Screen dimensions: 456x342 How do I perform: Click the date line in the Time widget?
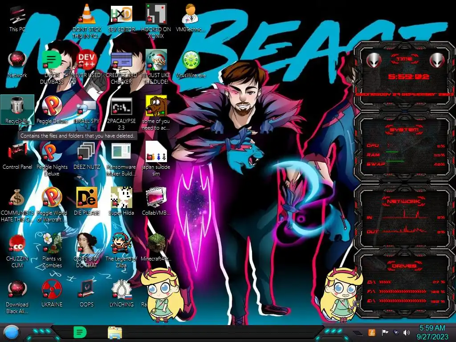tap(405, 94)
